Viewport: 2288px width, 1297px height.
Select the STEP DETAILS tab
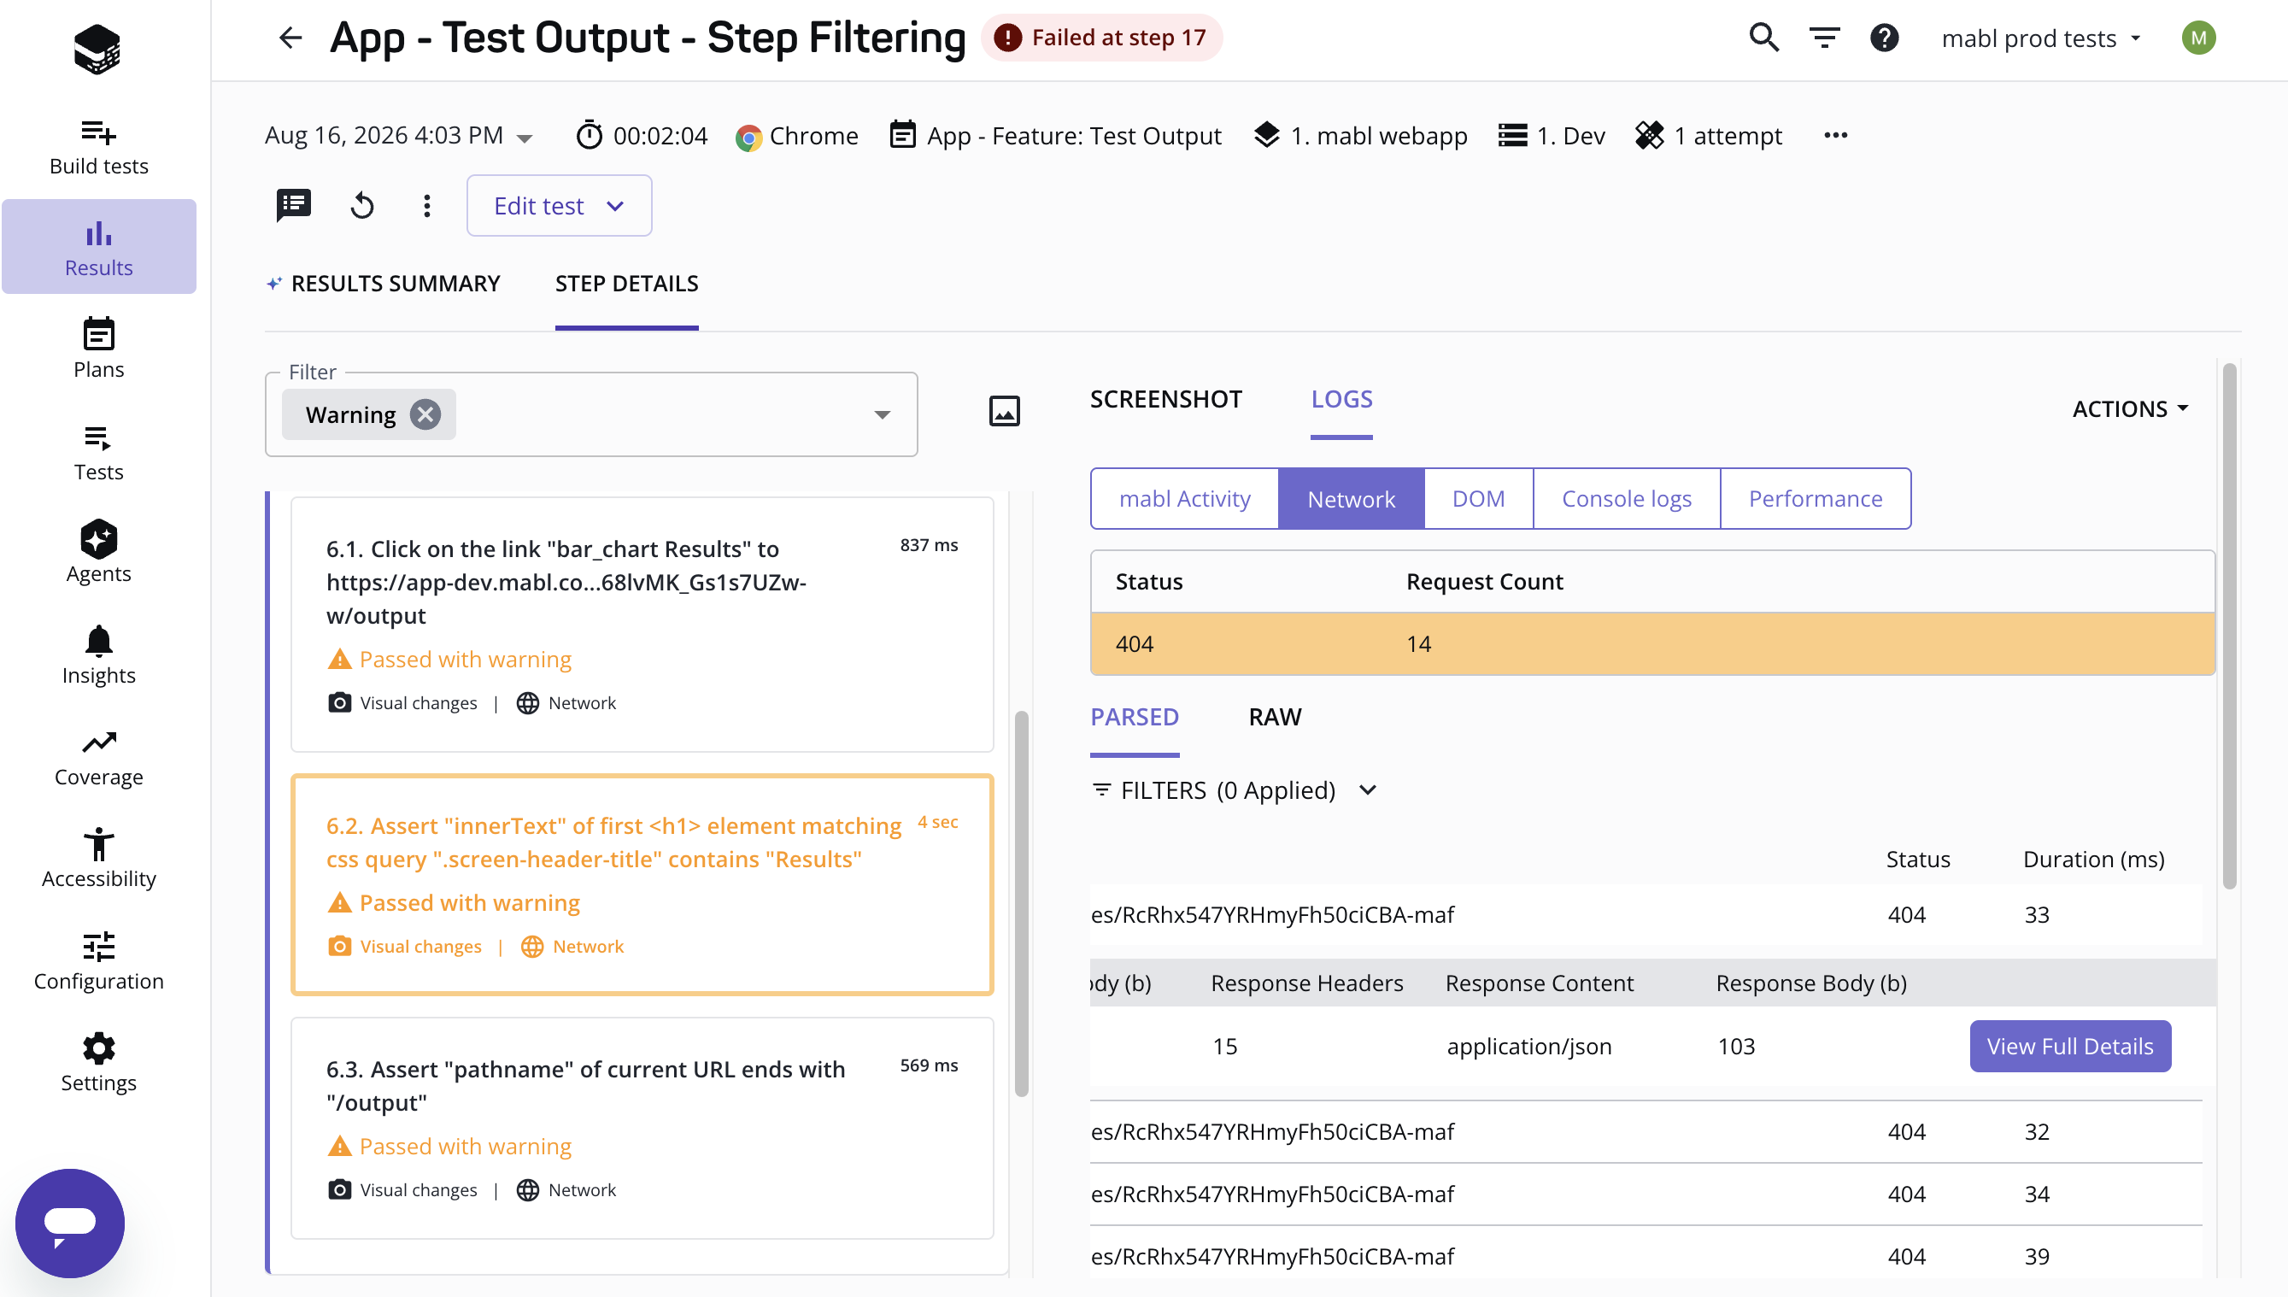(627, 284)
